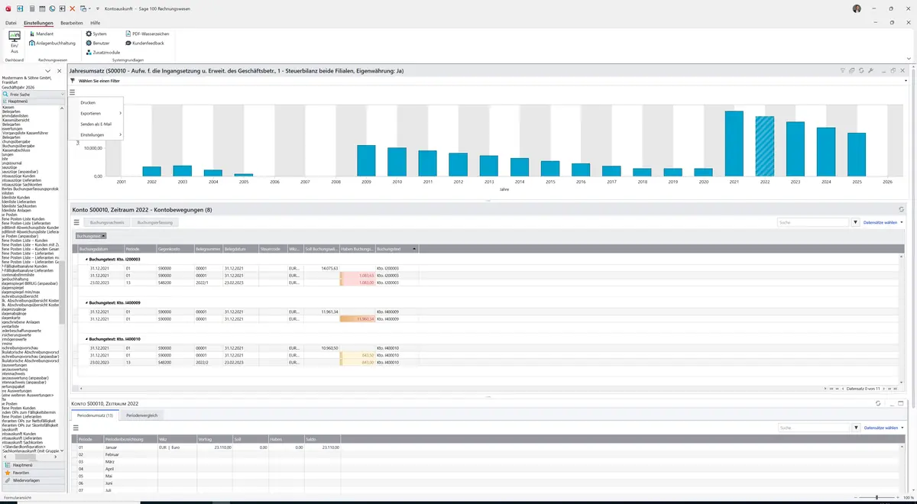The image size is (917, 504).
Task: Open Datensätze wählen in period panel
Action: [882, 428]
